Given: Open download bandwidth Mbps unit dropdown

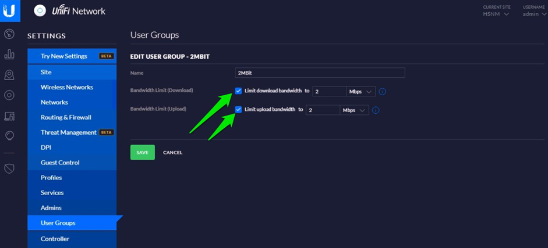Looking at the screenshot, I should pos(361,92).
